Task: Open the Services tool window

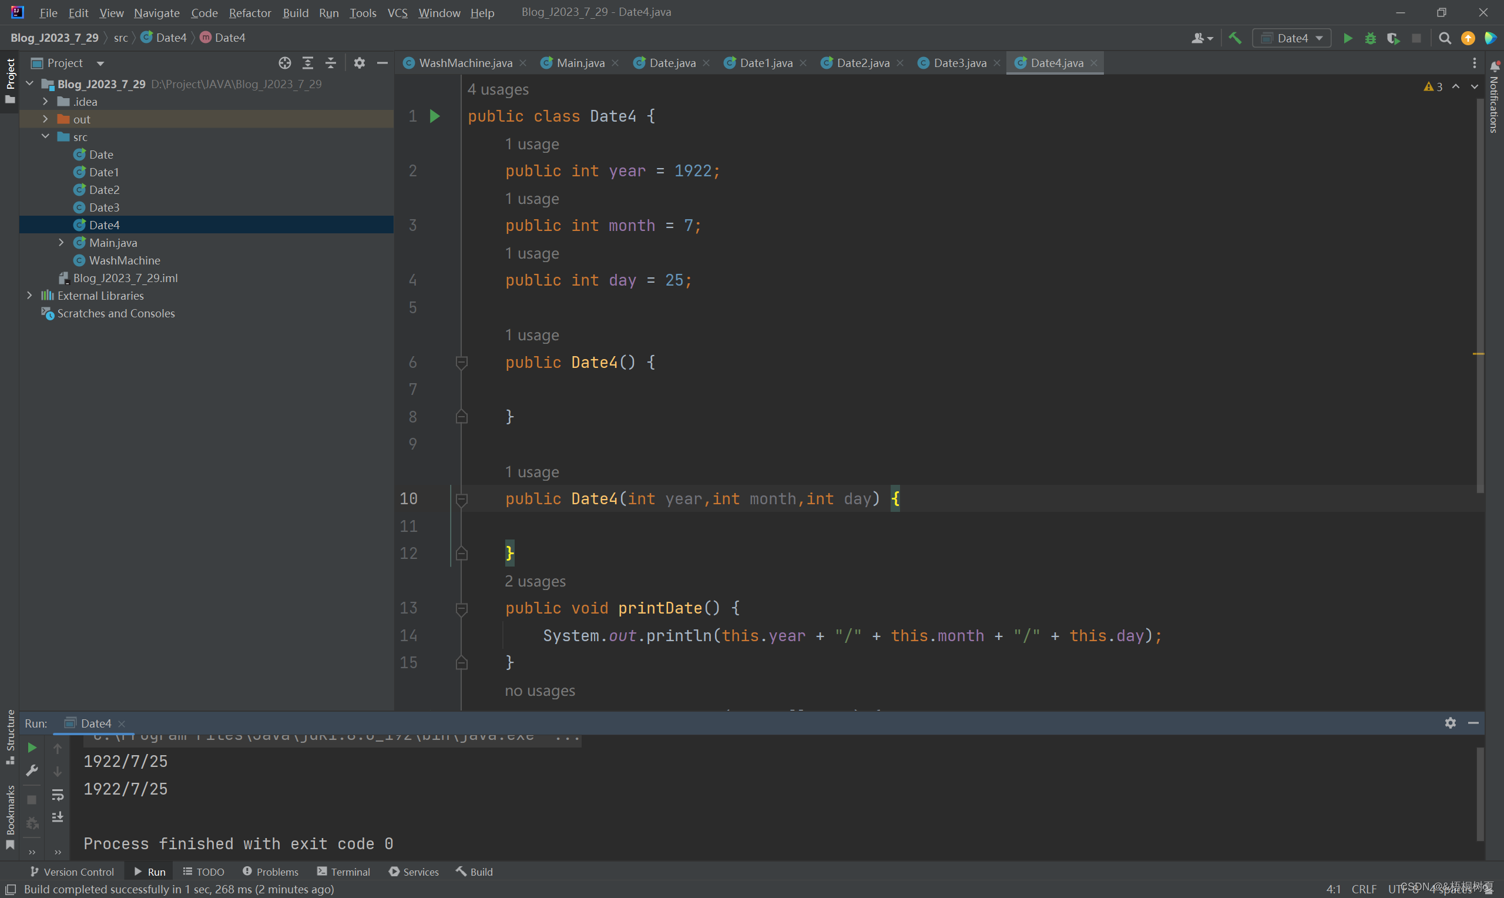Action: pos(414,872)
